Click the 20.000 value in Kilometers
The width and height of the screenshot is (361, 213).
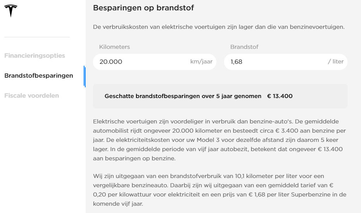click(x=111, y=62)
